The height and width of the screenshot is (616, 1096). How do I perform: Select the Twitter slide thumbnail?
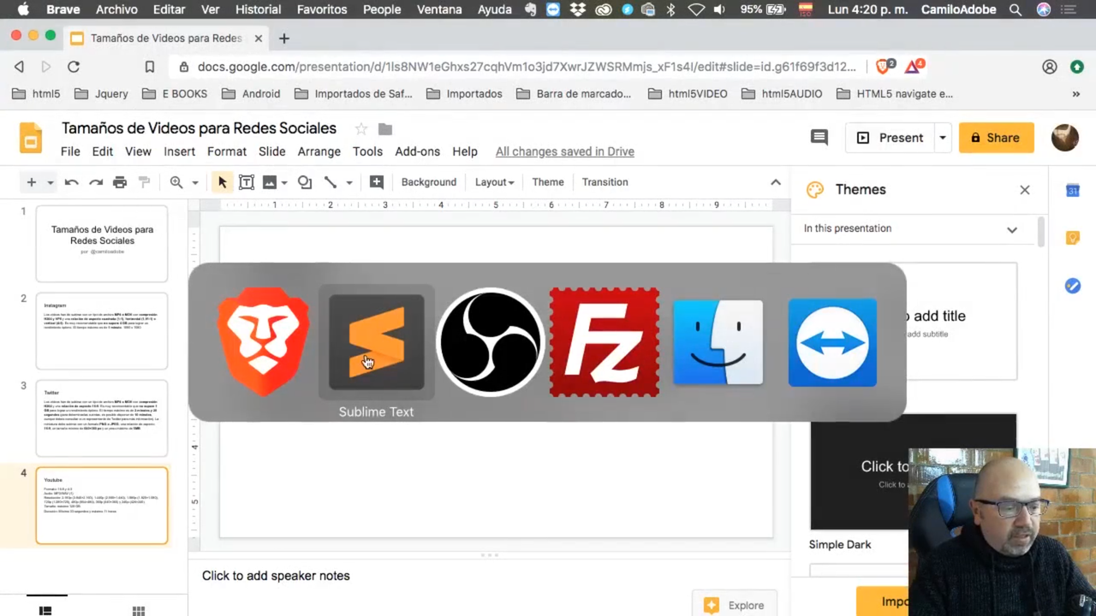click(102, 418)
